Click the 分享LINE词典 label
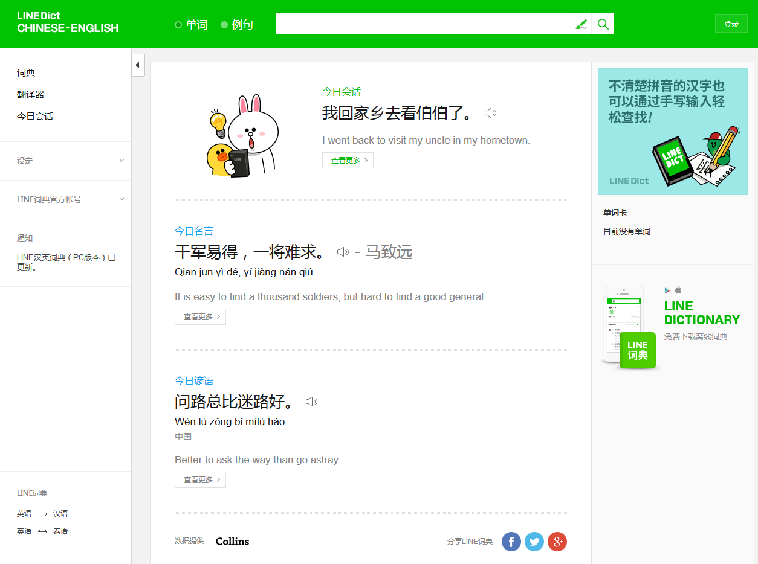 (470, 542)
